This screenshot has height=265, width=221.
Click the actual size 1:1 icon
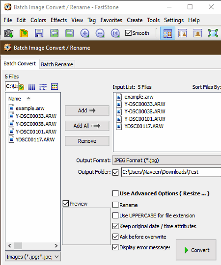pyautogui.click(x=115, y=33)
